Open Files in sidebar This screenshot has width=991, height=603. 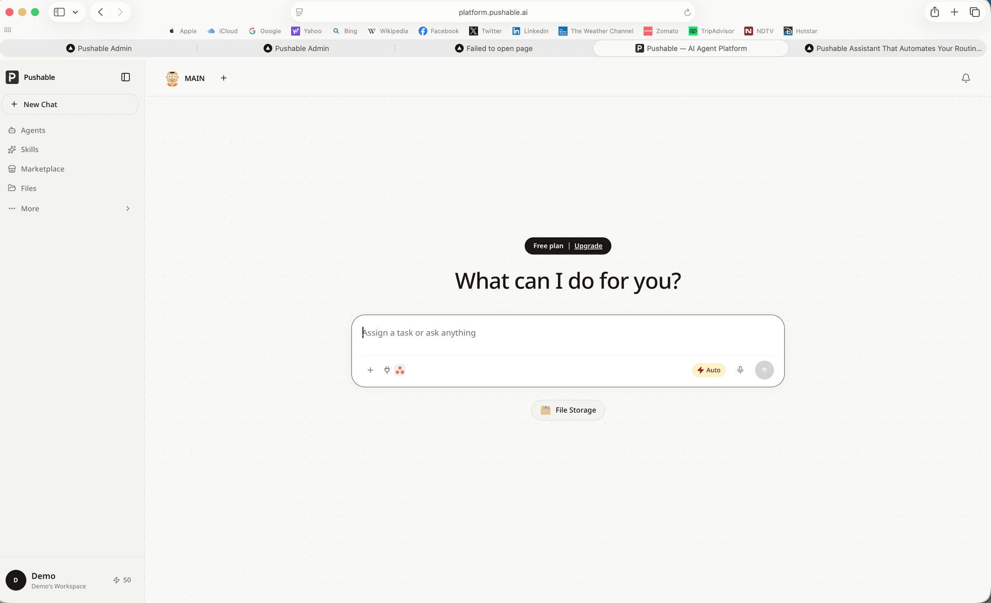coord(28,188)
